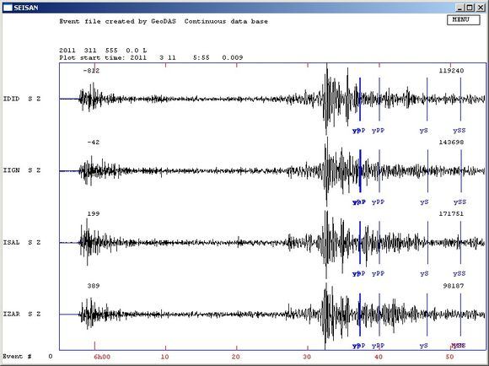Click the yS phase label on IIGN trace
489x366 pixels.
[x=424, y=202]
